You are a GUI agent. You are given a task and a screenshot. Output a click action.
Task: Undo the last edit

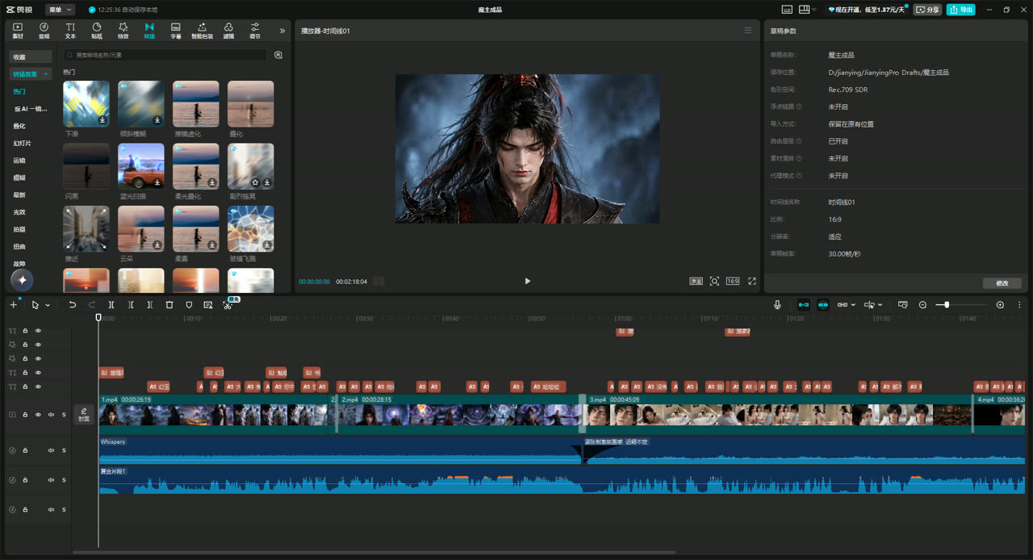click(72, 305)
